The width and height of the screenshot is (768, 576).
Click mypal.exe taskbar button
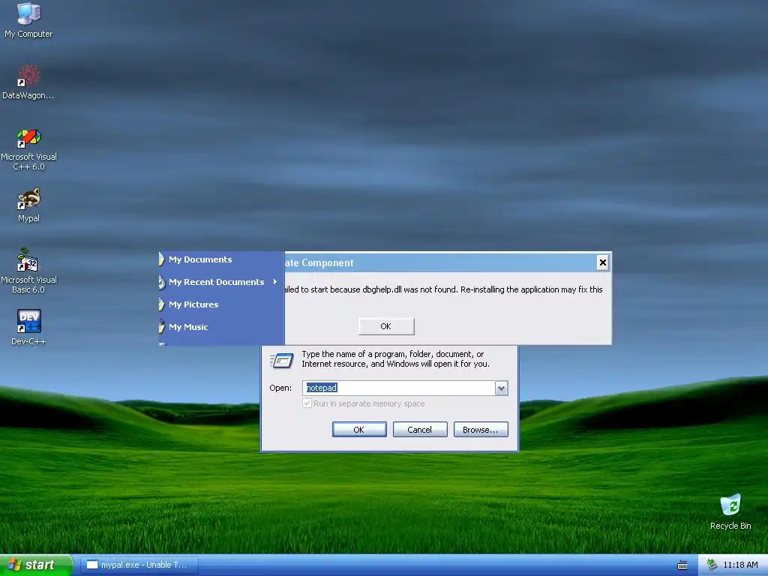click(x=139, y=565)
